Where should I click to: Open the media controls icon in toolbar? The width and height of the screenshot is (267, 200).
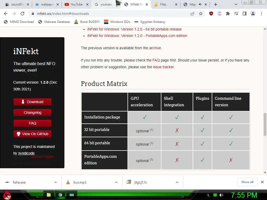click(236, 14)
